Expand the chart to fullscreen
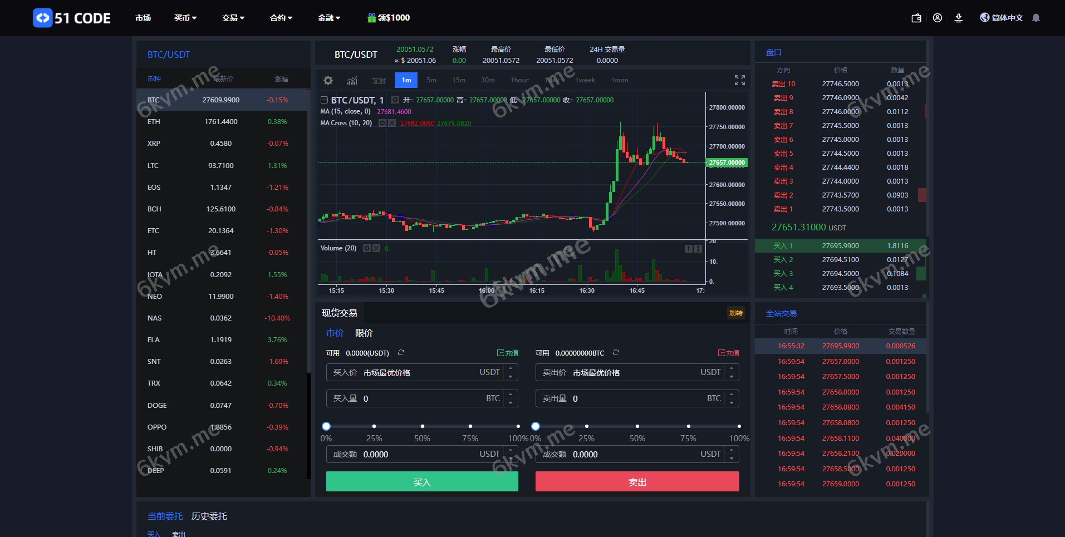Image resolution: width=1065 pixels, height=537 pixels. (x=739, y=80)
